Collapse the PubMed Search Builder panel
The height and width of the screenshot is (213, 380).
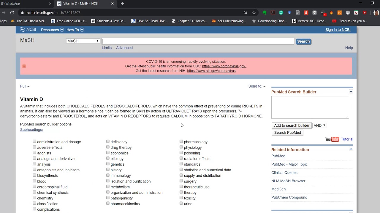click(x=351, y=91)
